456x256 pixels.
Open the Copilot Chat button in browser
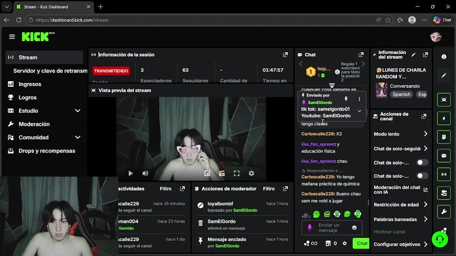pyautogui.click(x=442, y=20)
